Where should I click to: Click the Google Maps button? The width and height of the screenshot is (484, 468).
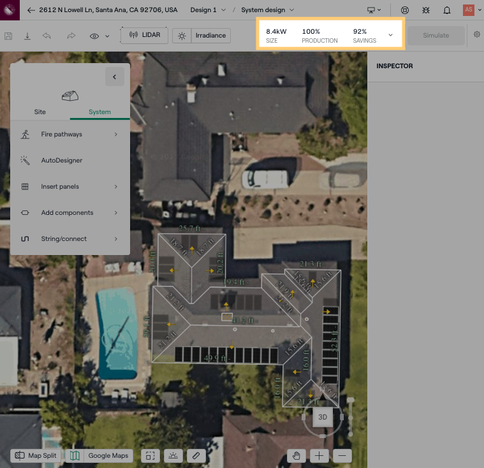coord(101,455)
